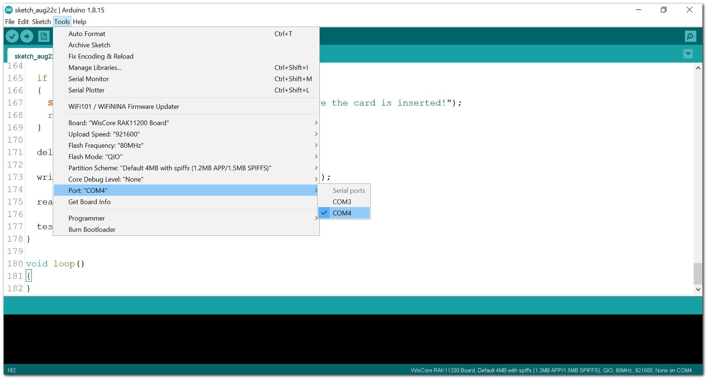Screen dimensions: 709x381
Task: Click 'void loop()' code line
Action: [x=55, y=264]
